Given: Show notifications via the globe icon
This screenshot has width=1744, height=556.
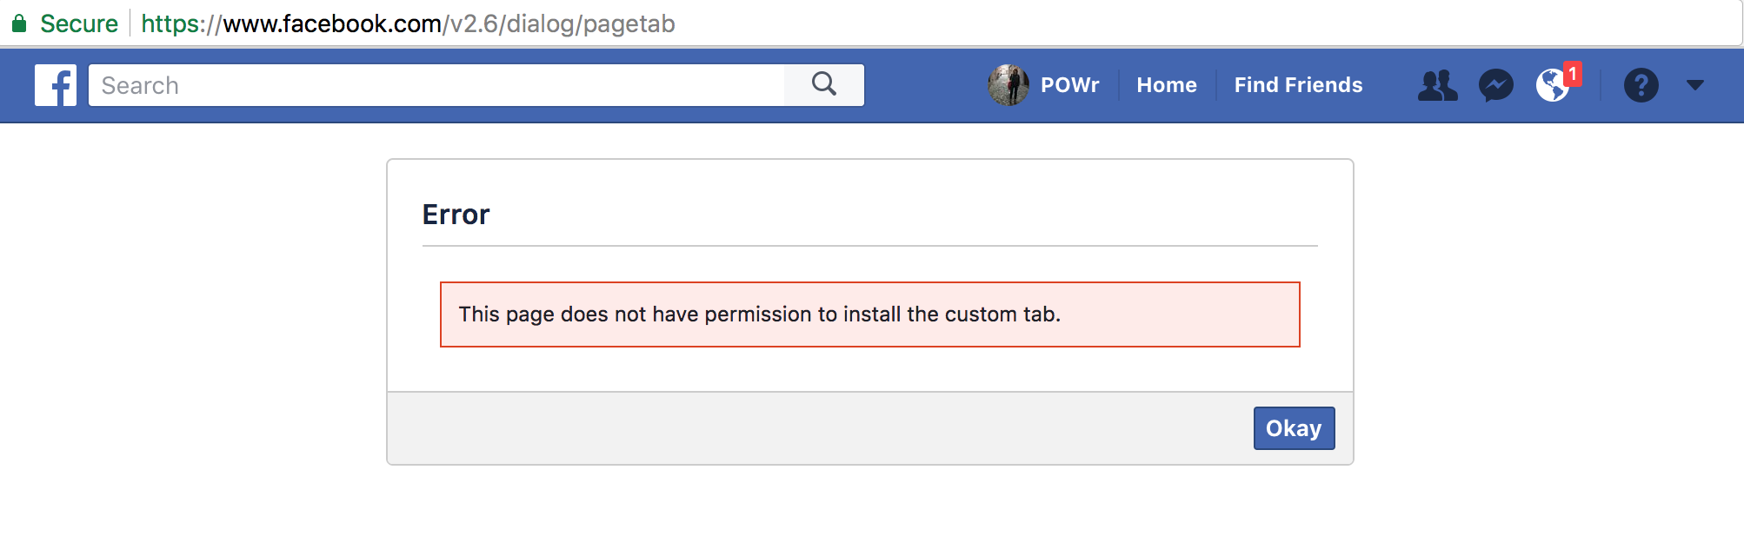Looking at the screenshot, I should point(1552,85).
